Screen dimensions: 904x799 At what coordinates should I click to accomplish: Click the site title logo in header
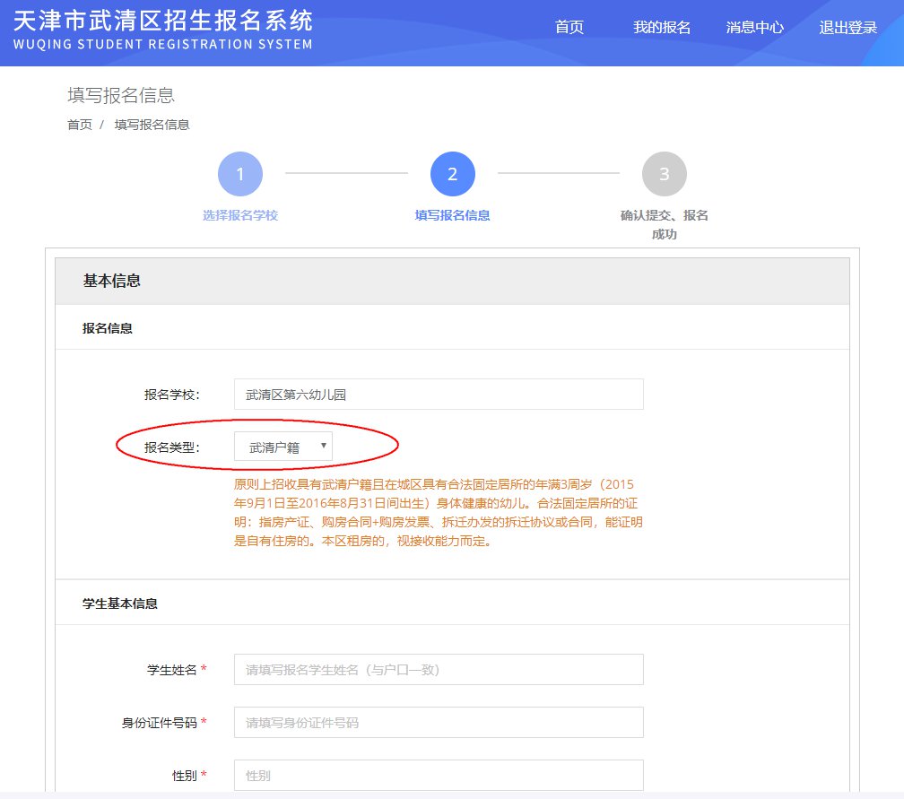click(163, 30)
